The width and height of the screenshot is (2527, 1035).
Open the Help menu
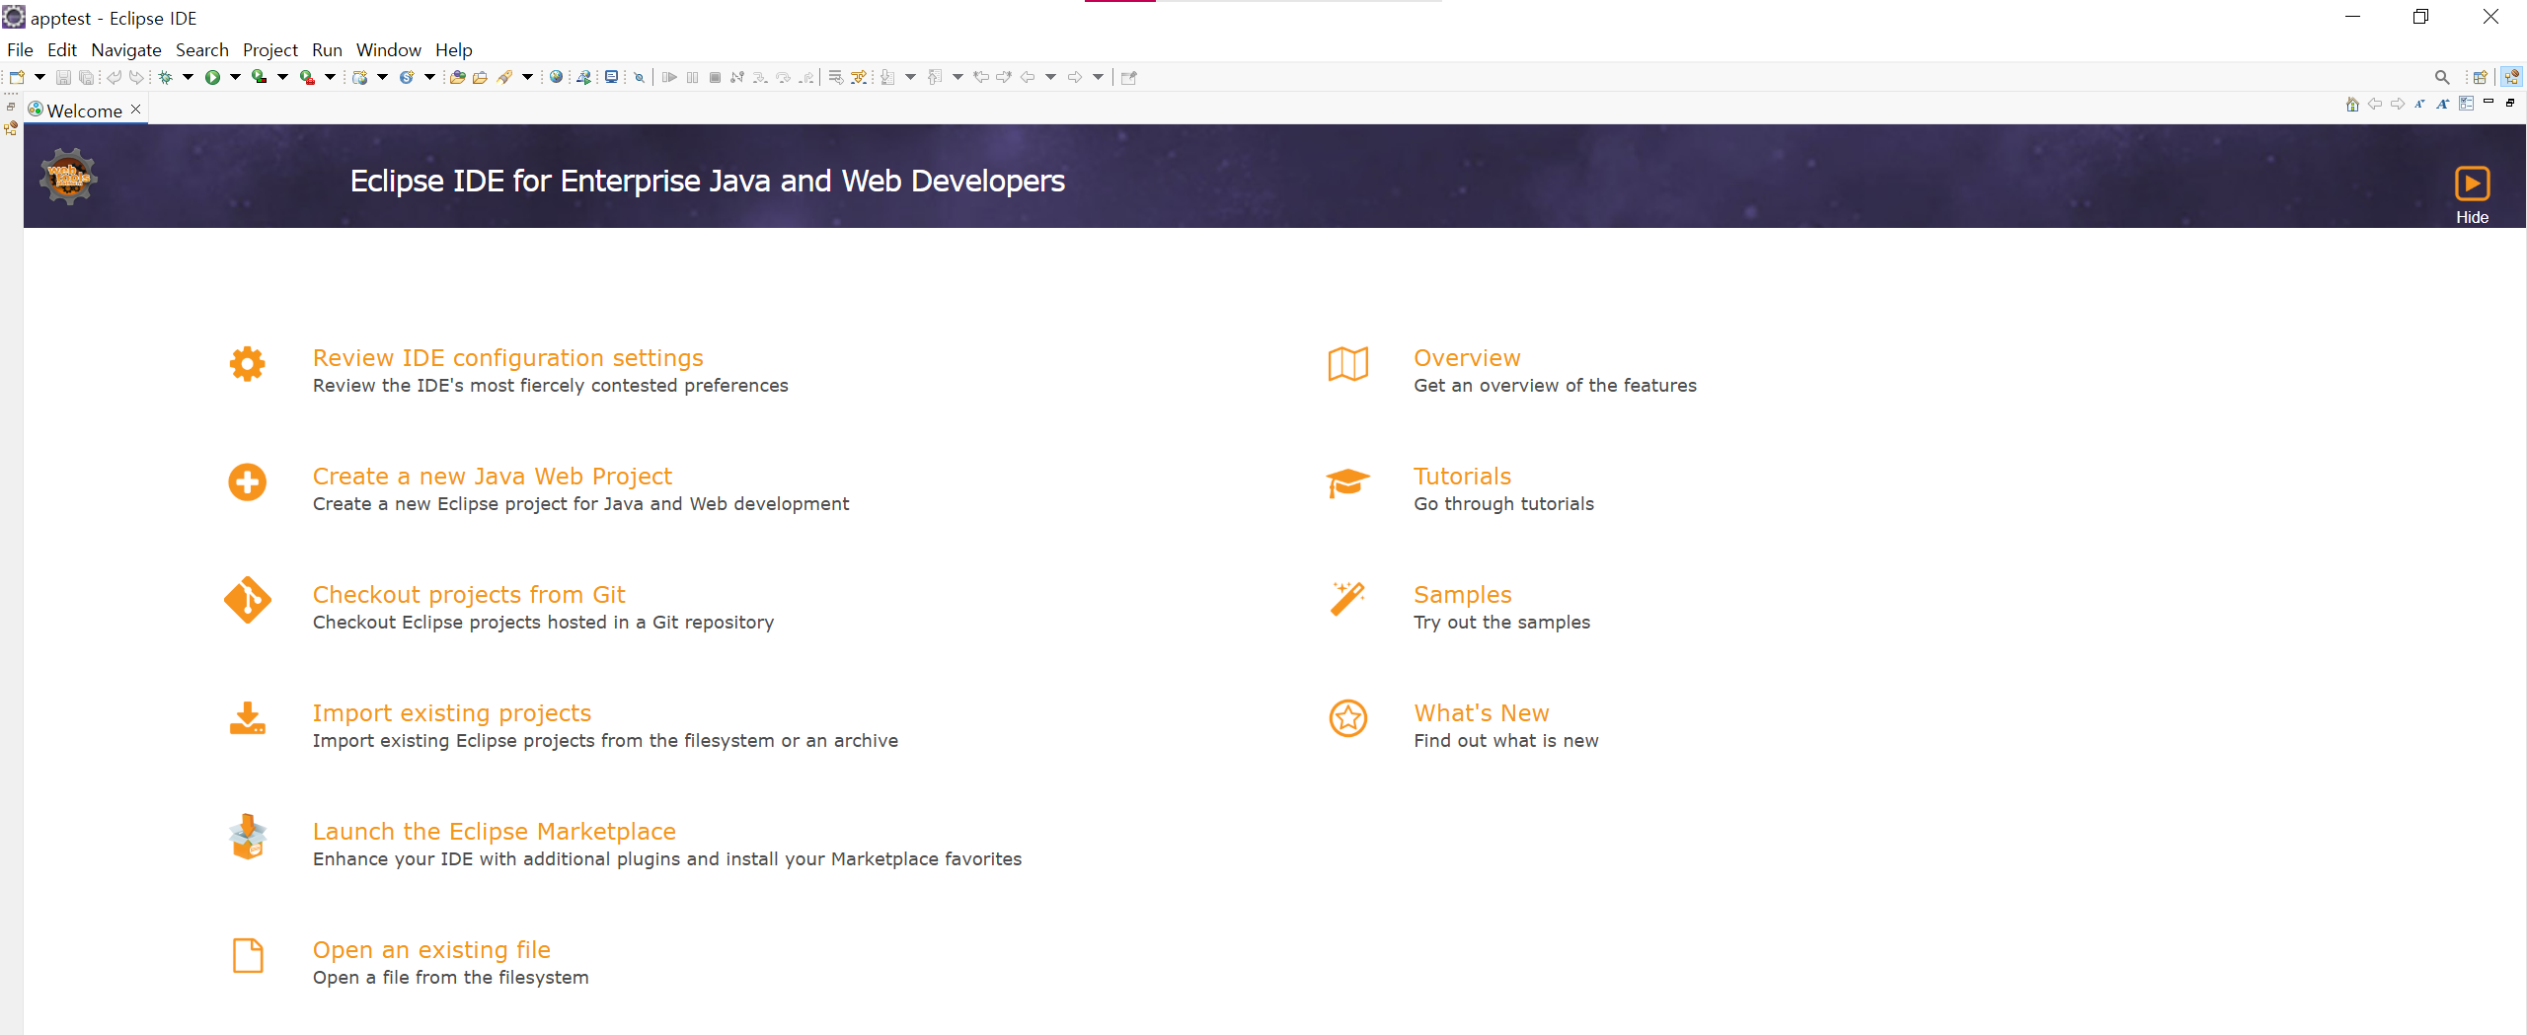pyautogui.click(x=453, y=49)
